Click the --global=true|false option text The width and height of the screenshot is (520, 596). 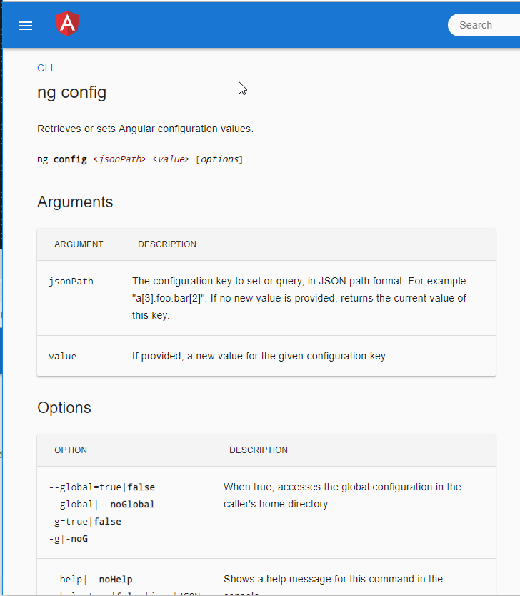(102, 487)
